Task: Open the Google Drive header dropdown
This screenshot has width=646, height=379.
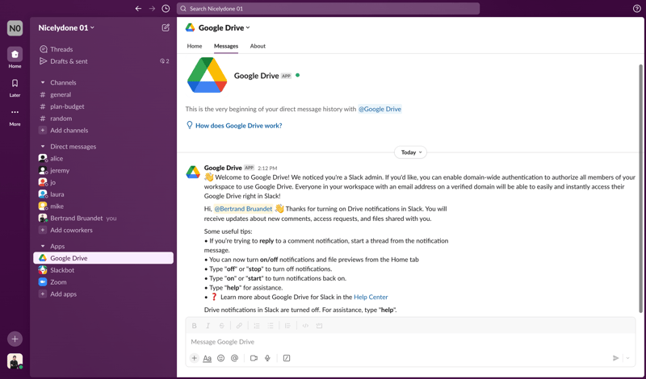Action: click(x=224, y=27)
